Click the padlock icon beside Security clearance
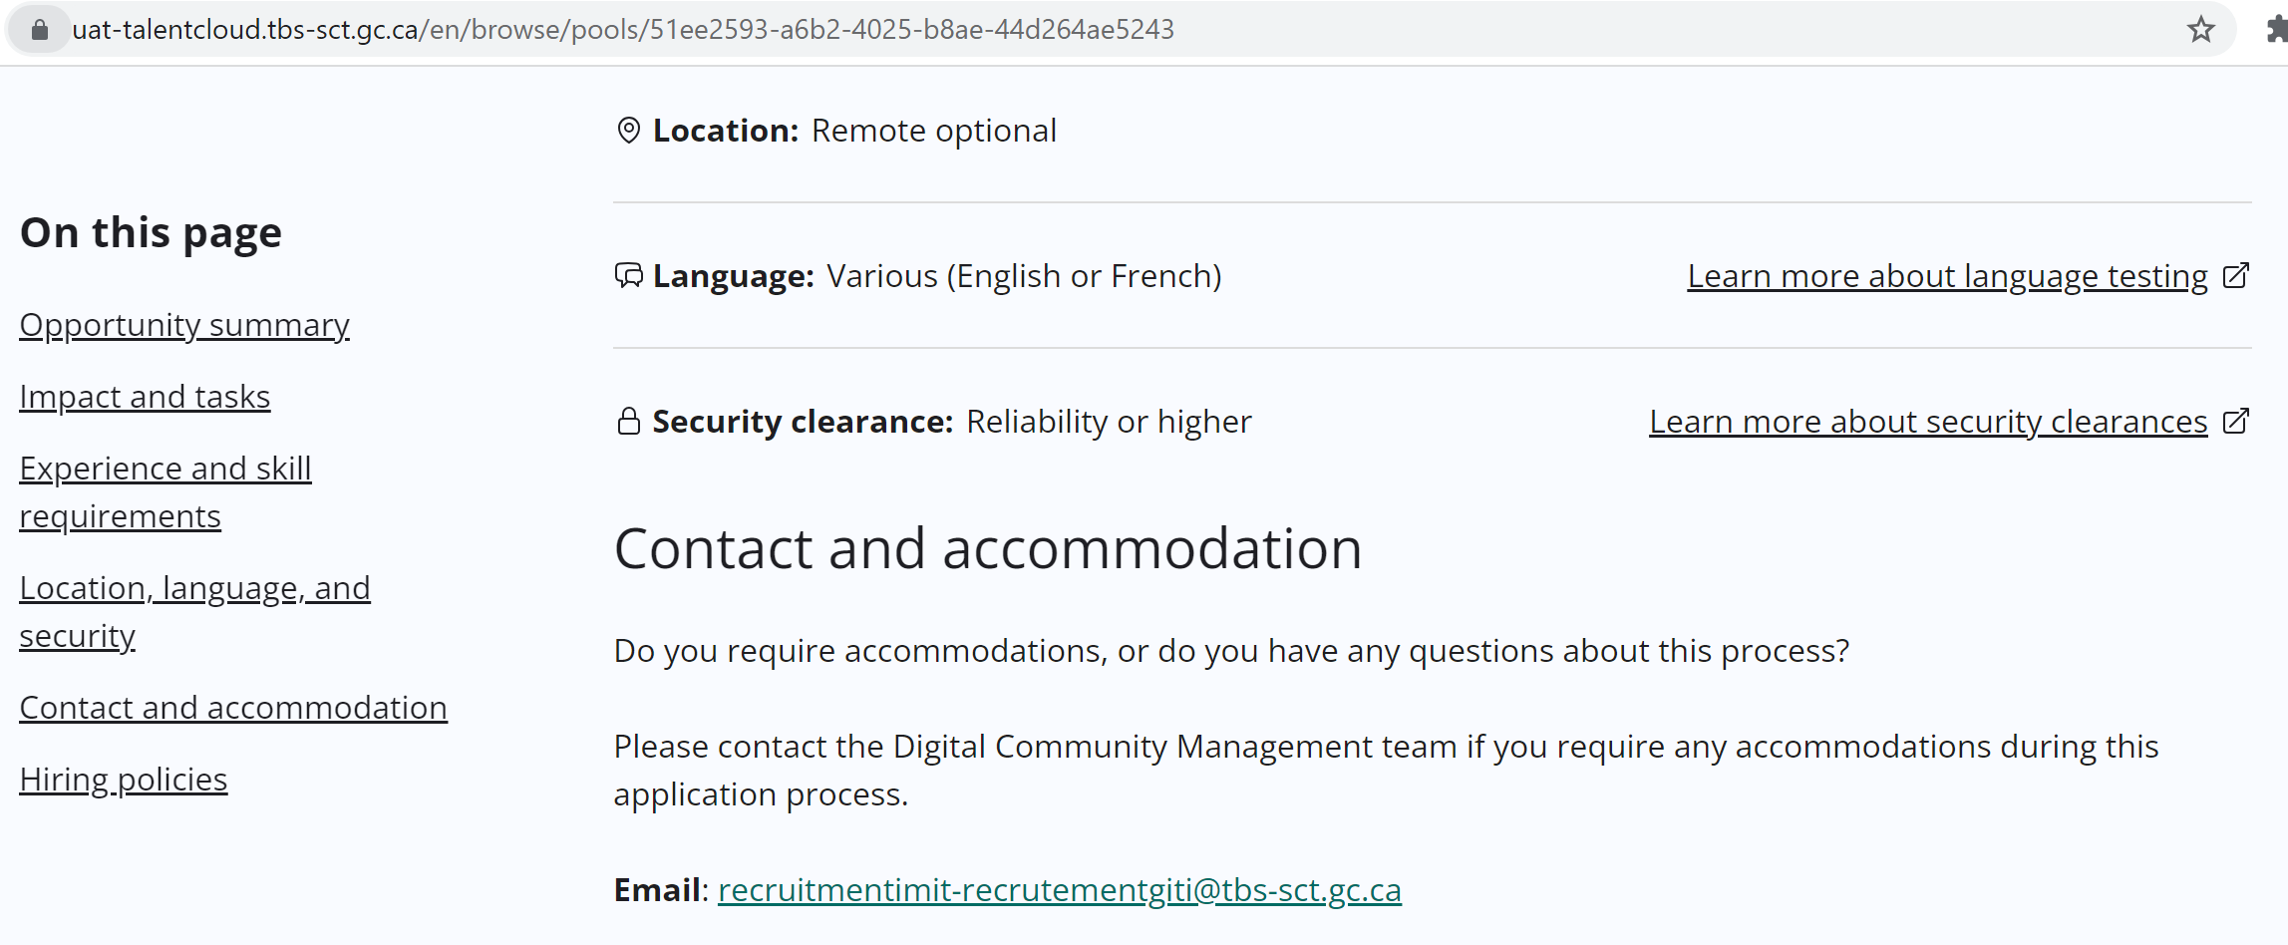Viewport: 2288px width, 945px height. pyautogui.click(x=628, y=421)
